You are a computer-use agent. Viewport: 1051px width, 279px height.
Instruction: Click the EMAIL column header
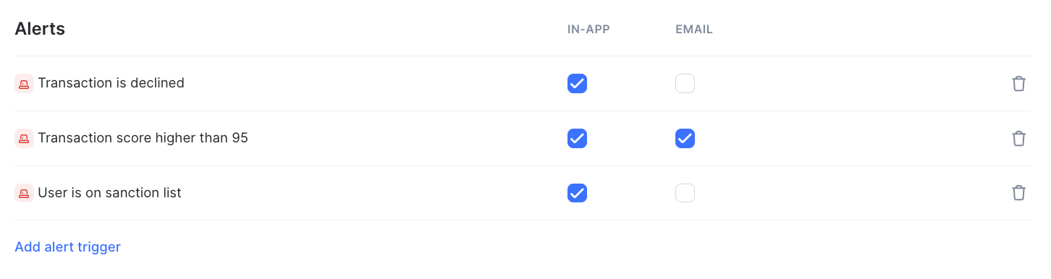(694, 30)
